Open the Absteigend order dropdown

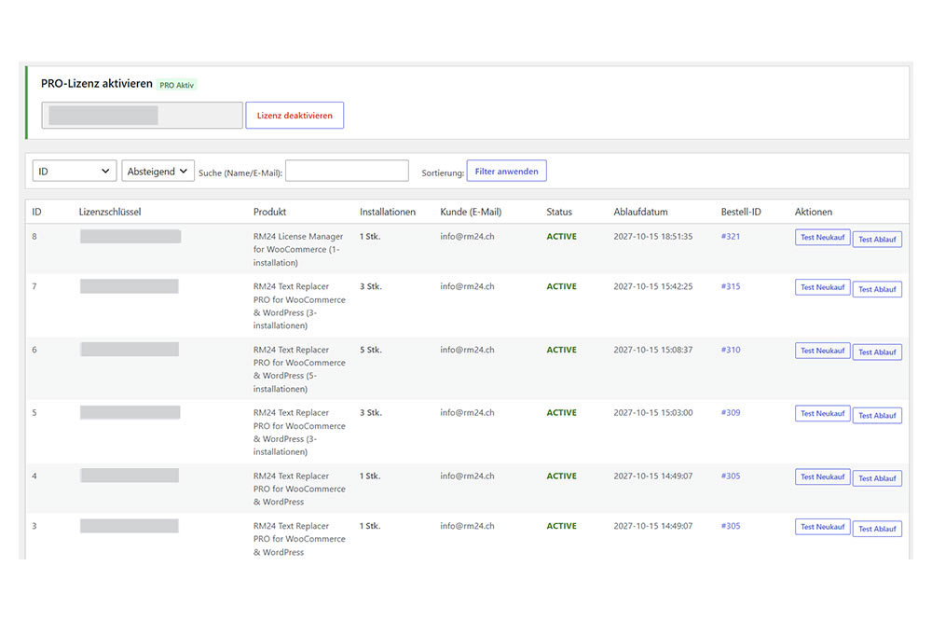pos(158,172)
